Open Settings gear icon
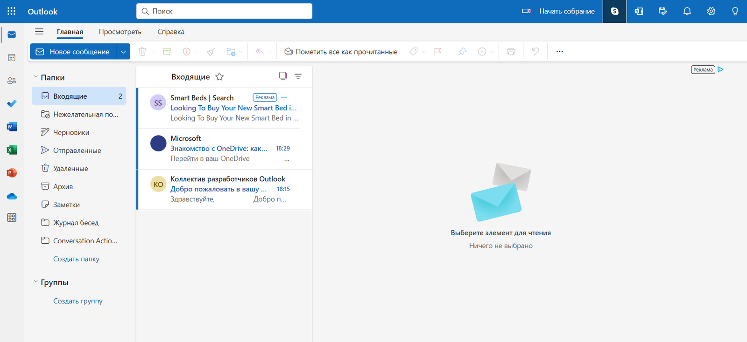This screenshot has height=342, width=747. coord(711,11)
